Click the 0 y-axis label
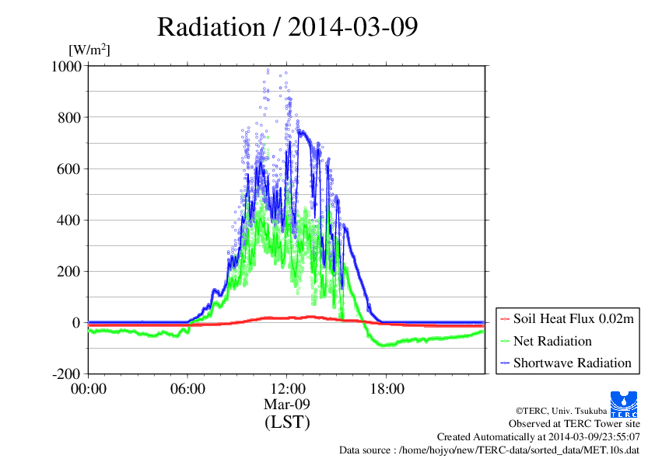Screen dimensions: 655x462 coord(76,323)
